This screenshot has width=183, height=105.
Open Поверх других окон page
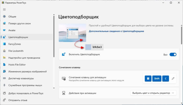[20, 23]
